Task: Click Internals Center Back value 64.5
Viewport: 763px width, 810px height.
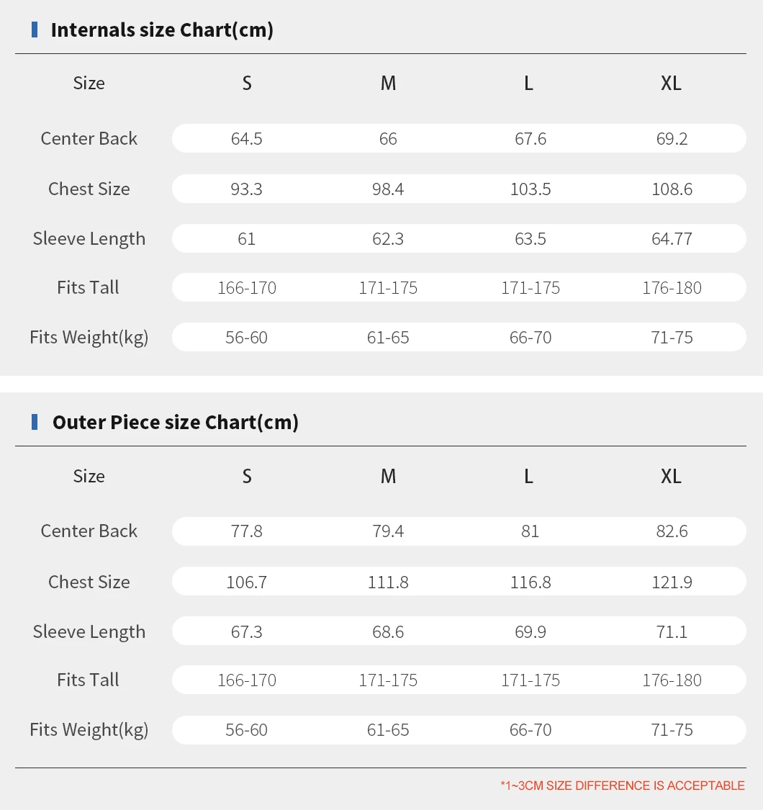Action: (x=246, y=139)
